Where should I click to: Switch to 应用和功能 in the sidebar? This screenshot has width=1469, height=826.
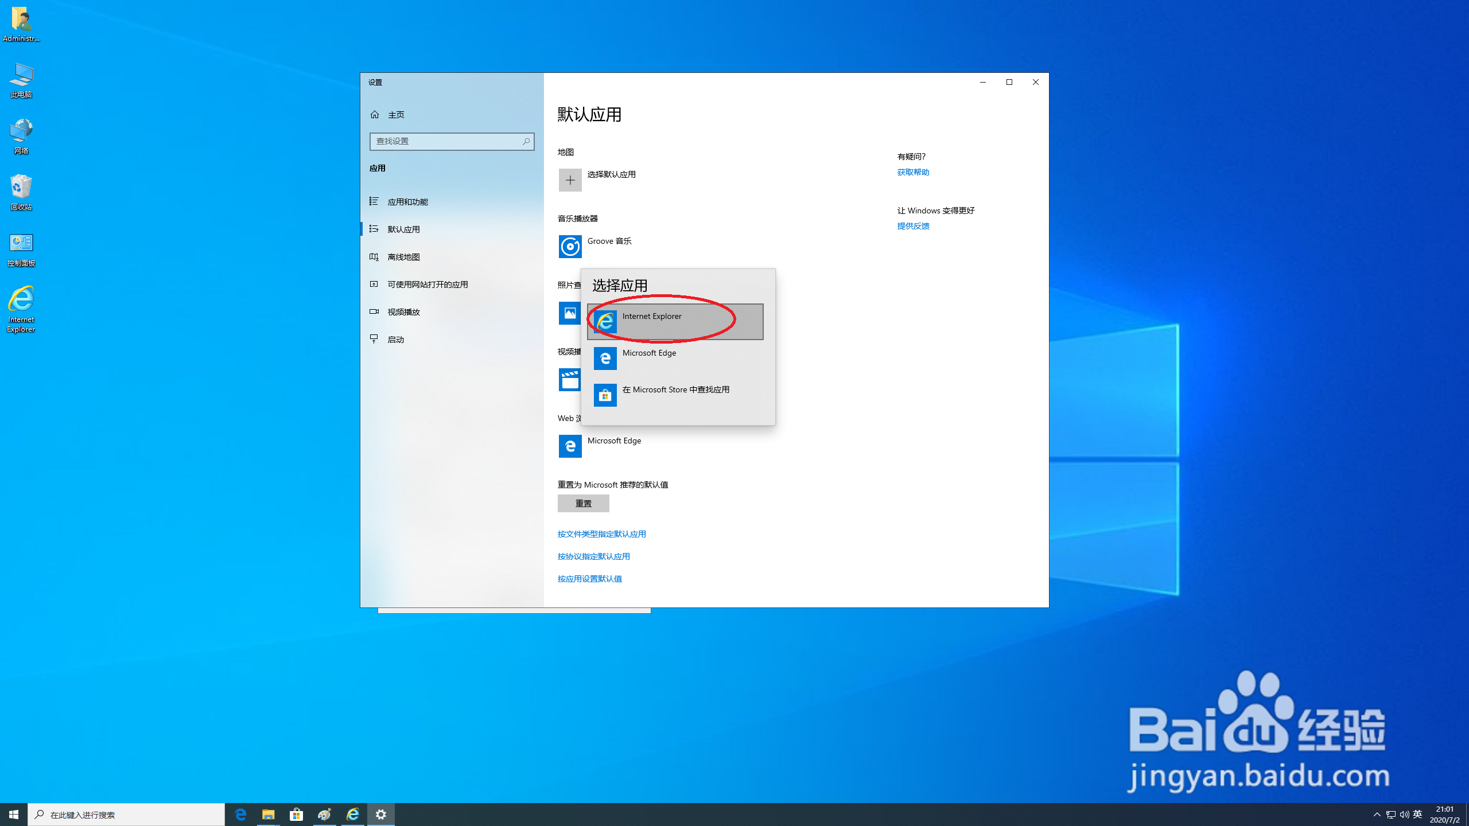click(x=409, y=201)
